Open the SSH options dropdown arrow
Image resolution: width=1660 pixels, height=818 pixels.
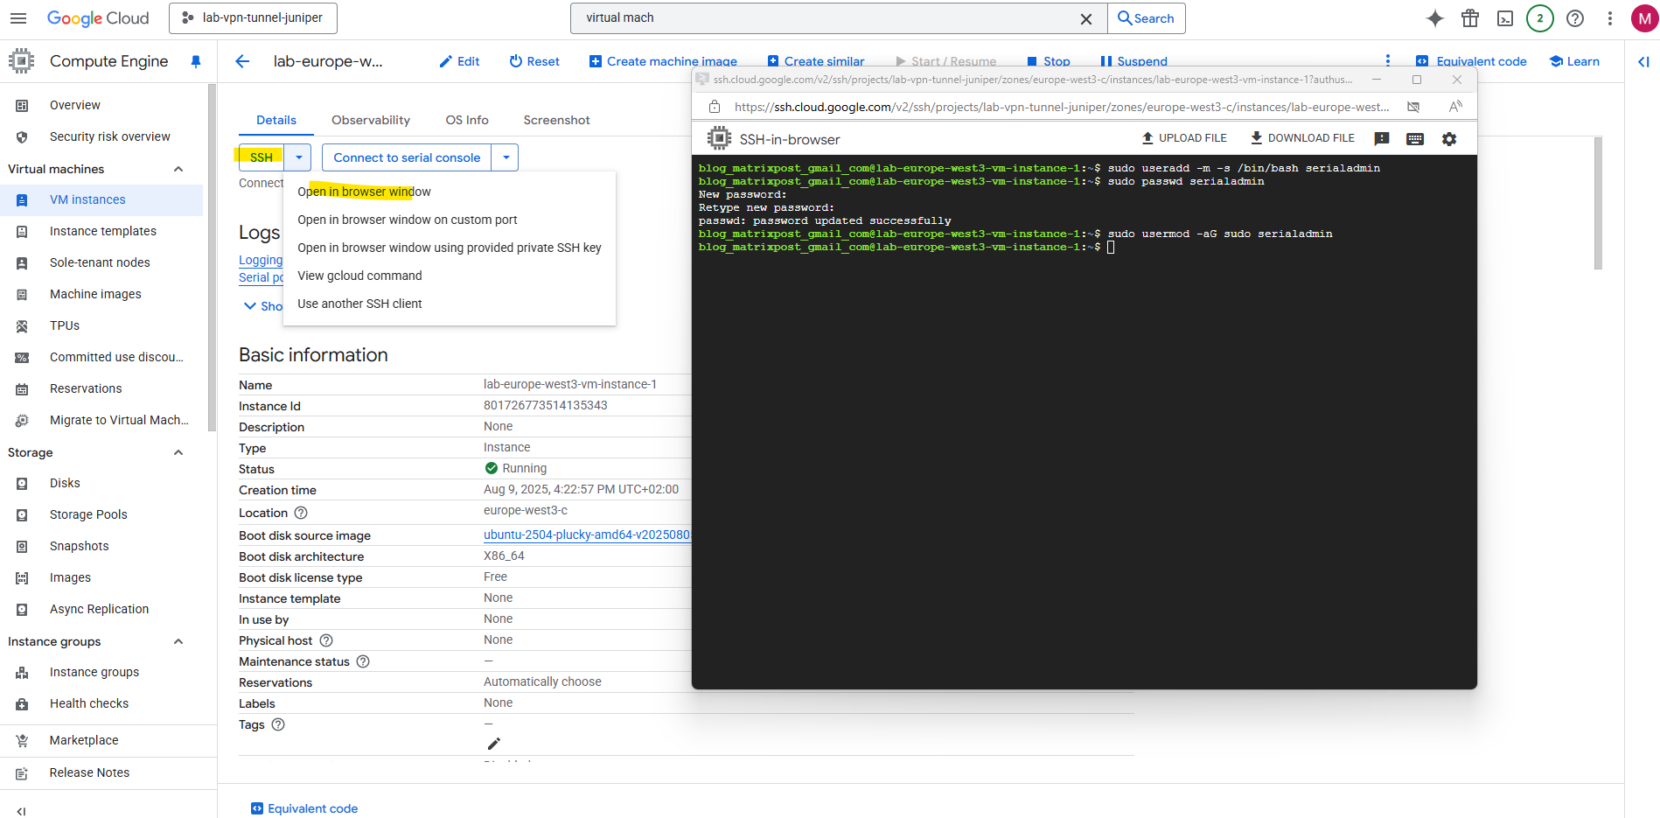299,157
